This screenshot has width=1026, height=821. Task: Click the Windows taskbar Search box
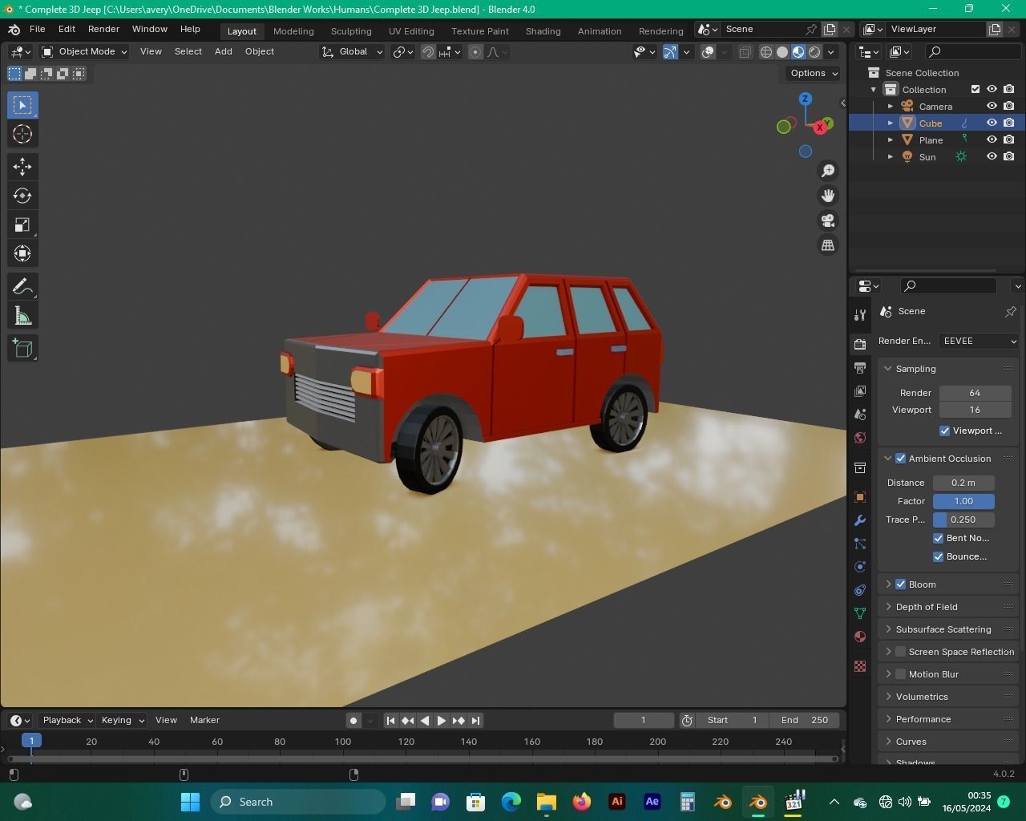pyautogui.click(x=298, y=802)
